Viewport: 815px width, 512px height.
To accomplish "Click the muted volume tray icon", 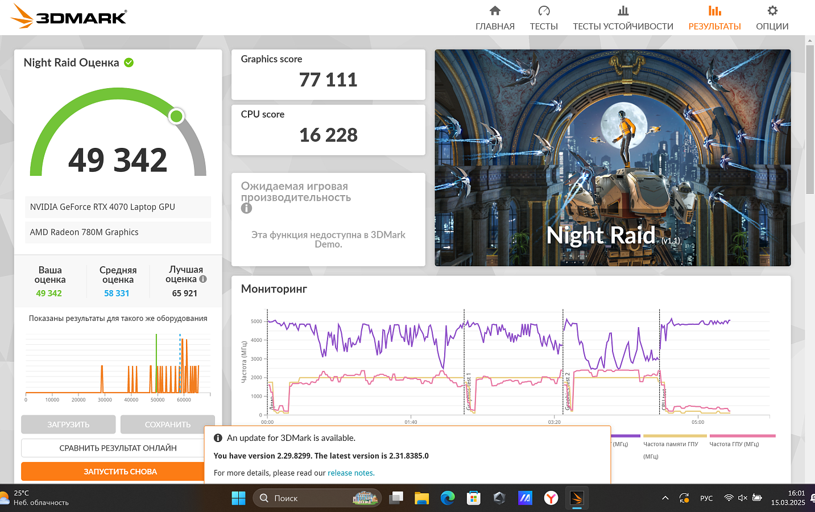I will (743, 498).
